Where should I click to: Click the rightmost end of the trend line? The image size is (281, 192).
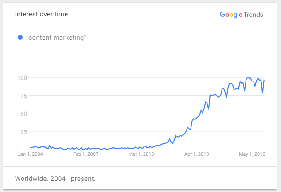click(264, 80)
